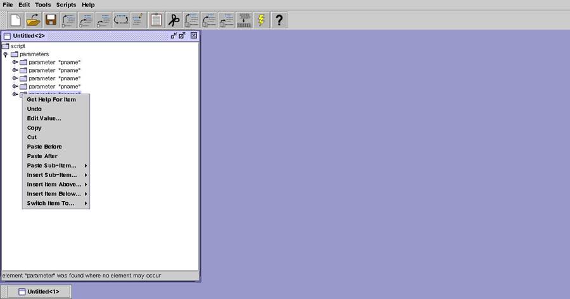Open the Insert Item Above... submenu
Viewport: 570px width, 299px height.
pyautogui.click(x=56, y=185)
